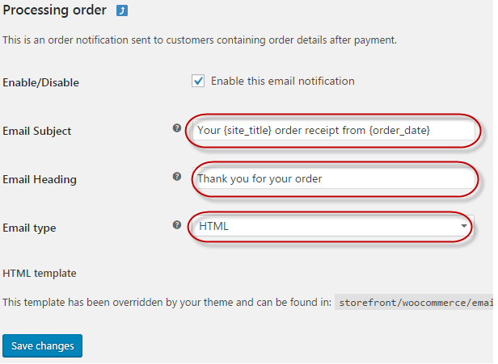The width and height of the screenshot is (498, 364).
Task: Click the HTML template section heading
Action: click(40, 274)
